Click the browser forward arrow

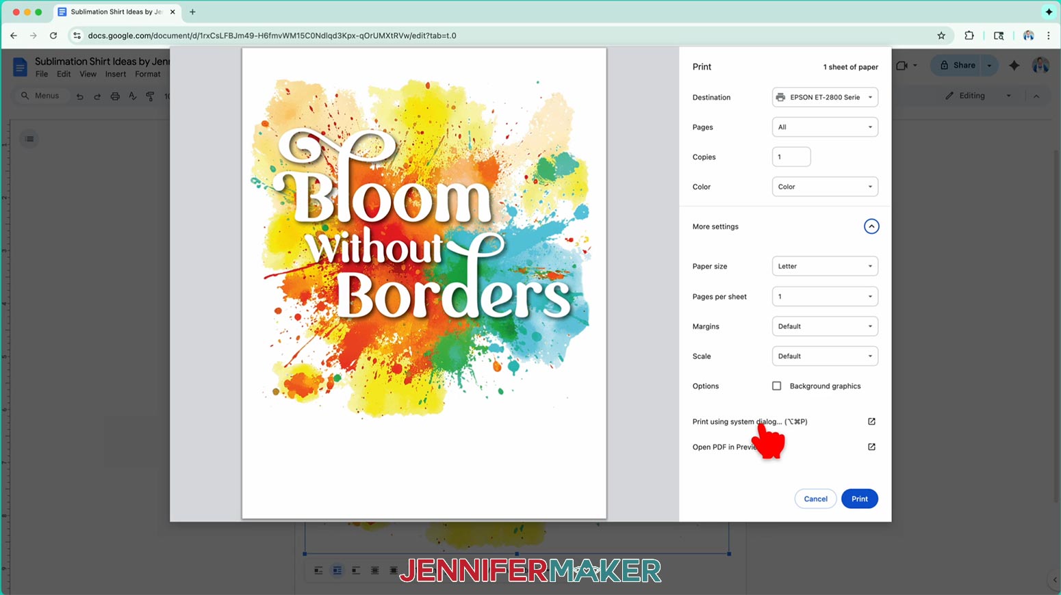[x=33, y=36]
